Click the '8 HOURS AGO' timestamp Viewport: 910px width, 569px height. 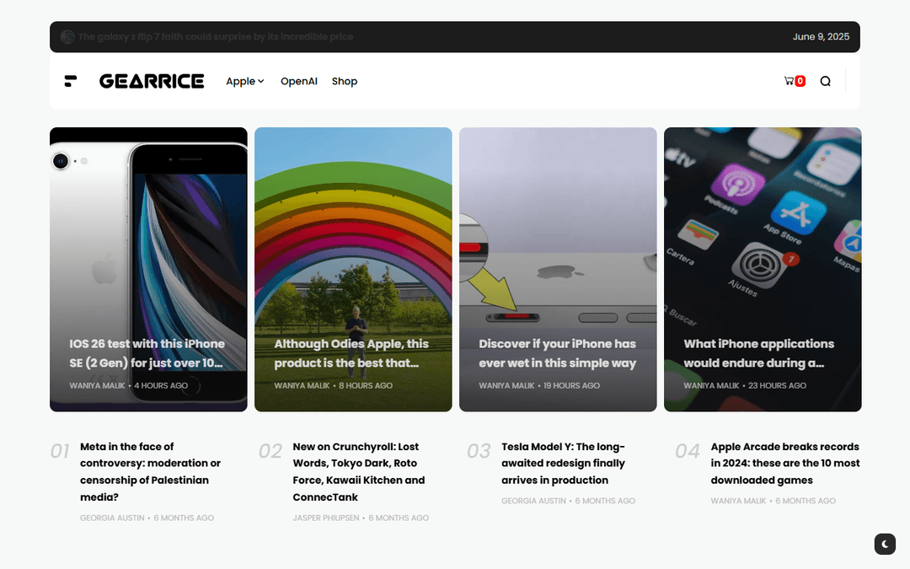coord(366,385)
